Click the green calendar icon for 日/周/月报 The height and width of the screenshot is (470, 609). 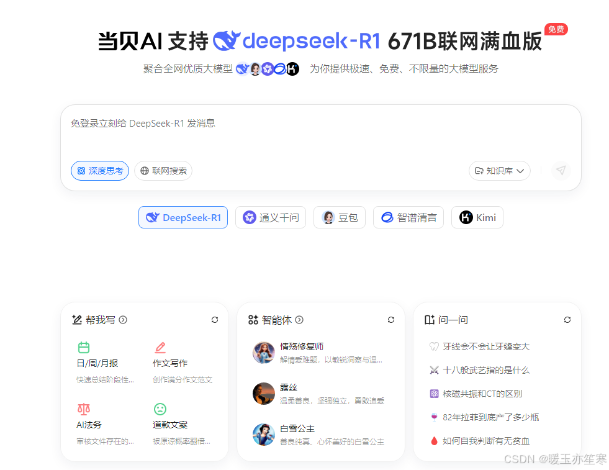[x=84, y=347]
